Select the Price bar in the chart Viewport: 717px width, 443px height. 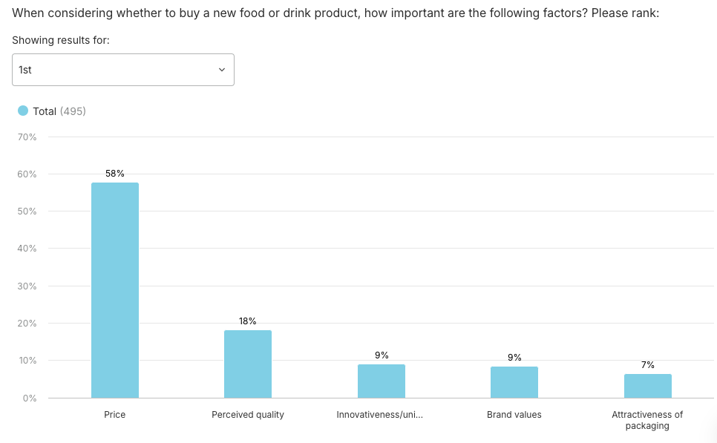pos(114,289)
